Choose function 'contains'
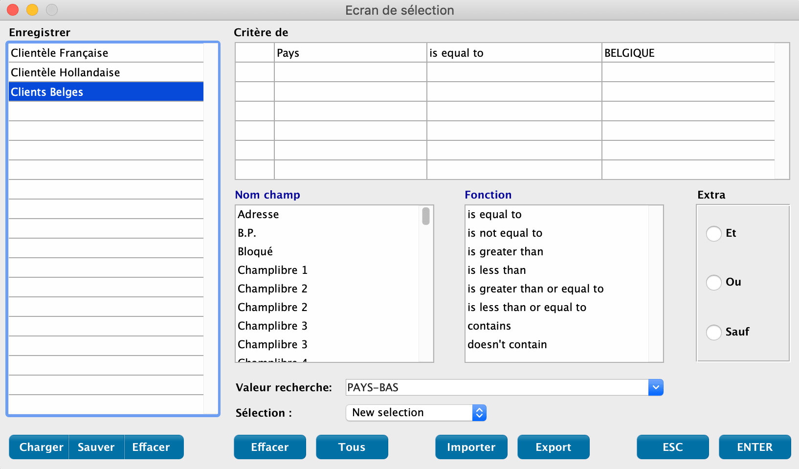This screenshot has height=469, width=799. coord(557,326)
